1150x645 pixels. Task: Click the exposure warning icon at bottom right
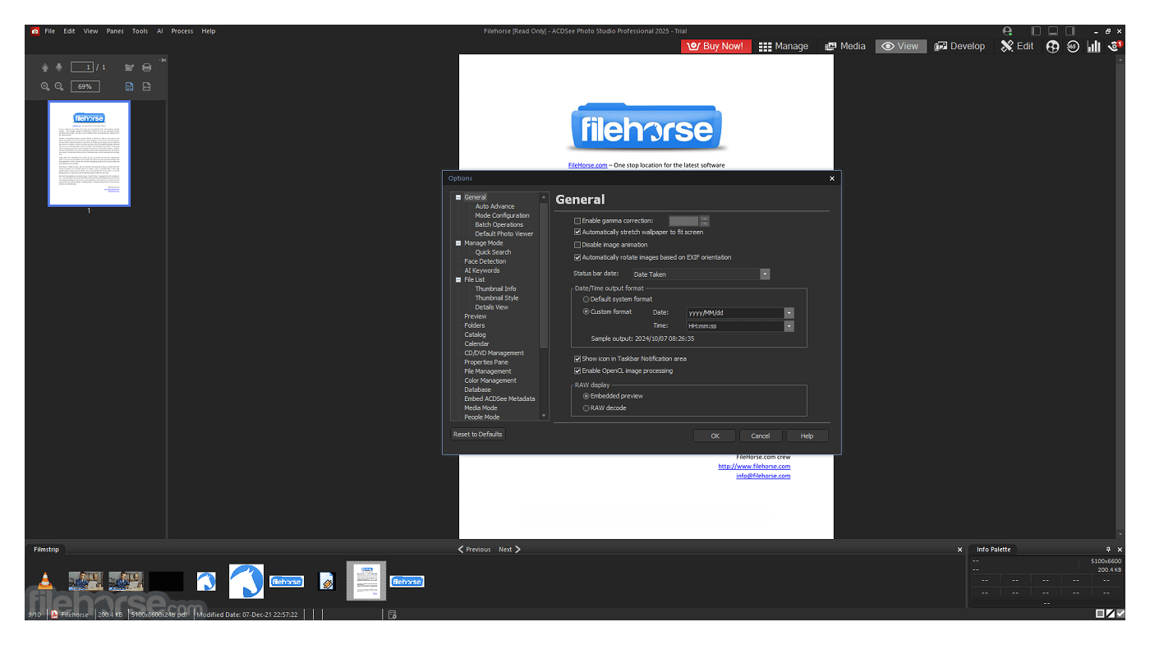1111,614
